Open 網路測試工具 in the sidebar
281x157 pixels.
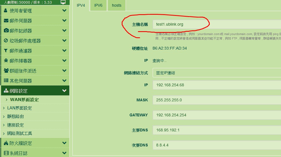point(19,133)
